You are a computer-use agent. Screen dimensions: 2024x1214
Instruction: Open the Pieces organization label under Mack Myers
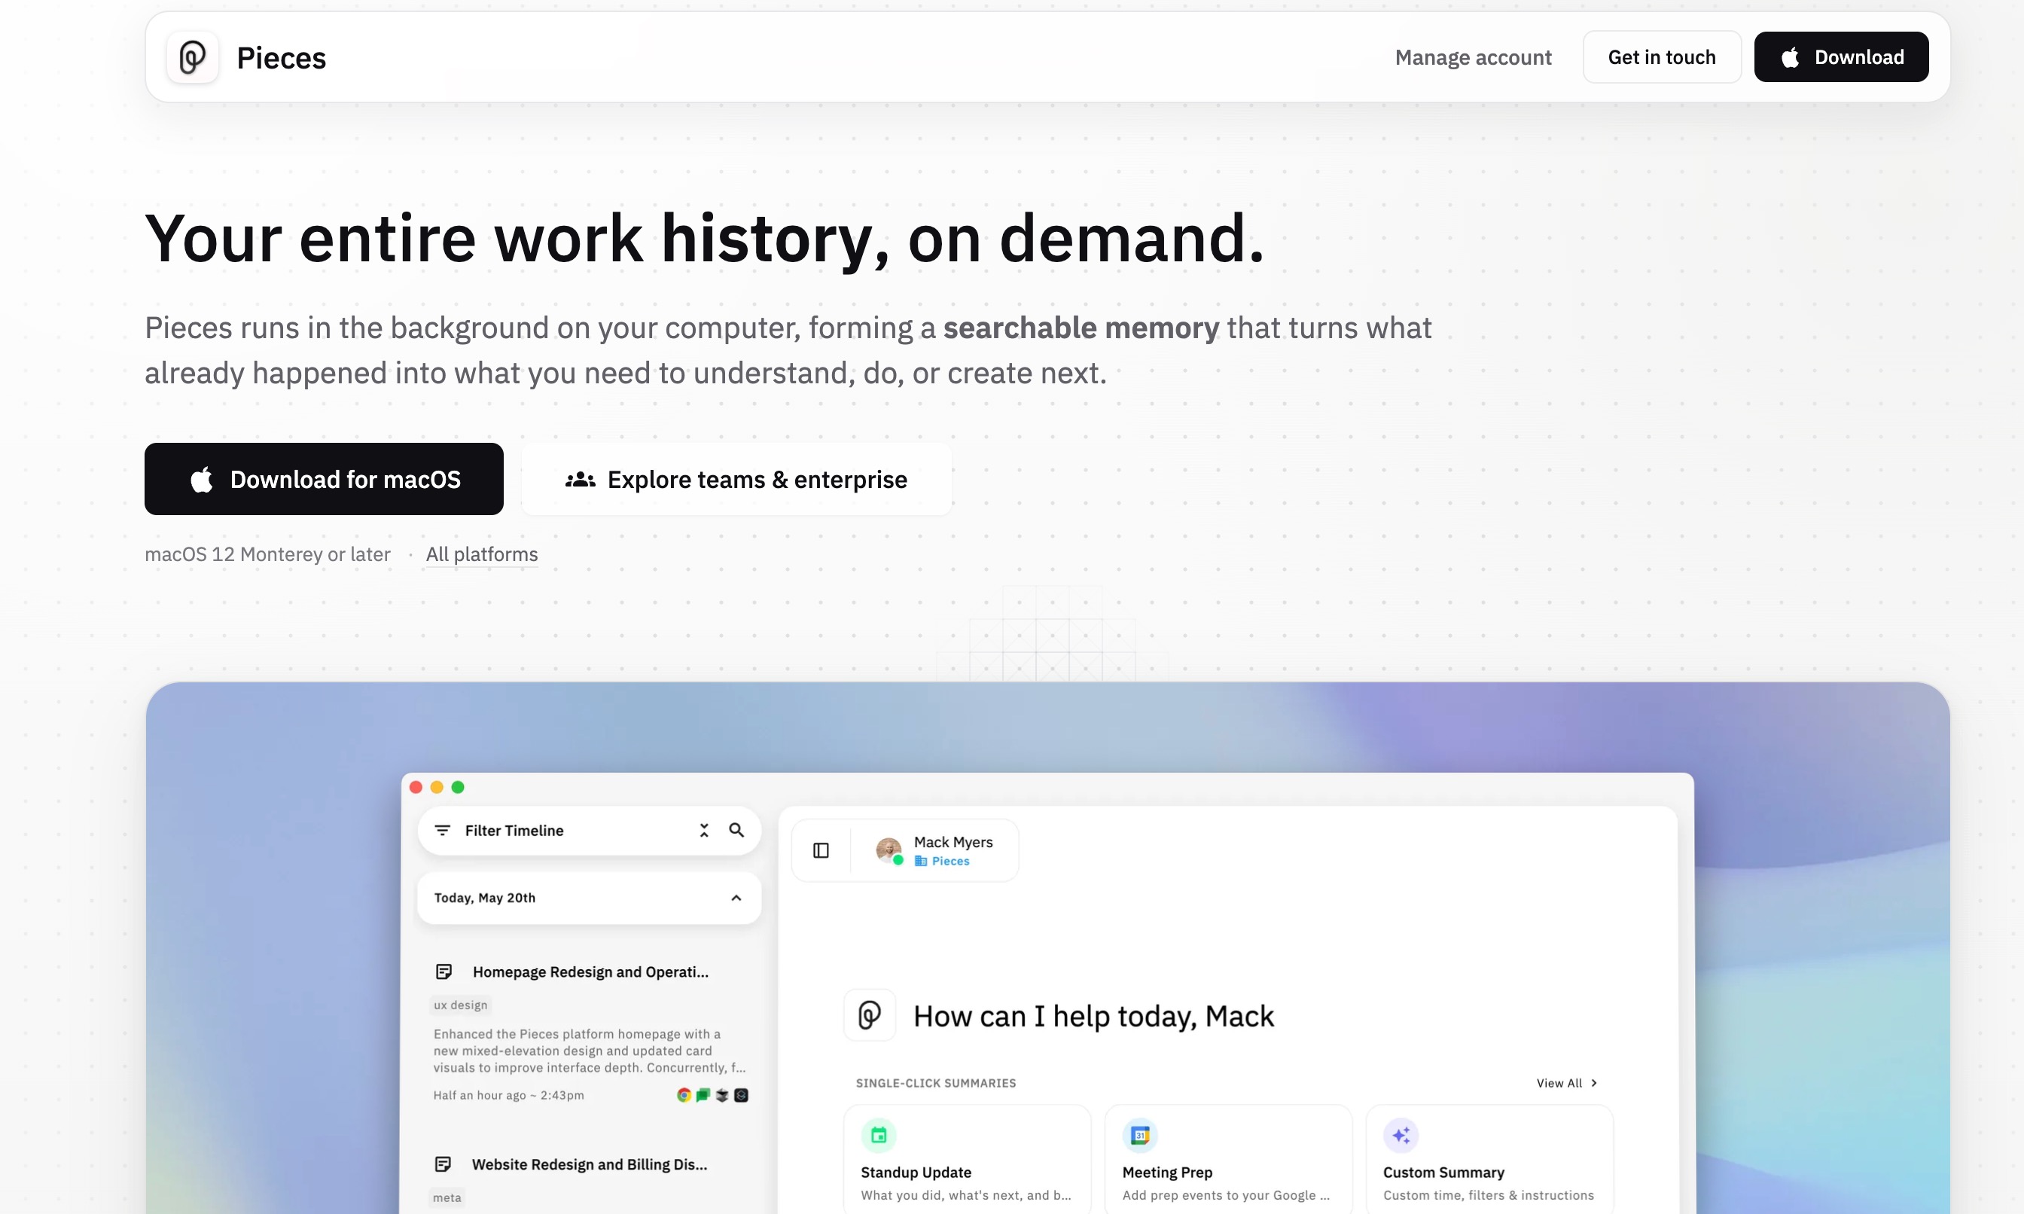(x=942, y=861)
